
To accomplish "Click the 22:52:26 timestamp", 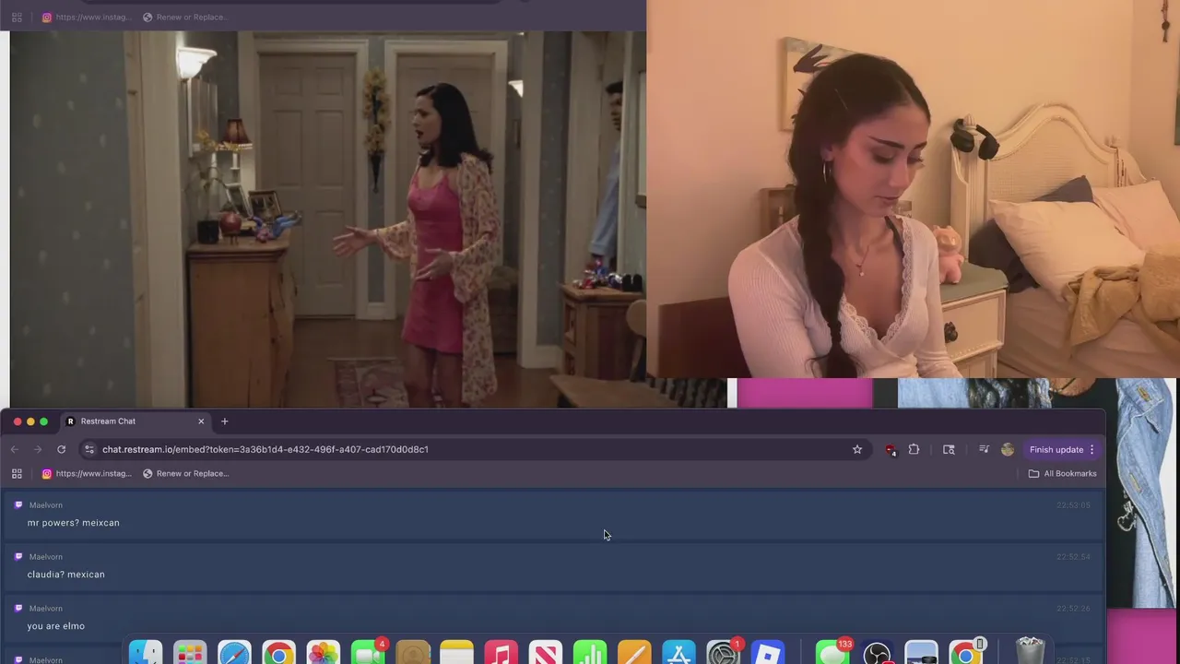I will tap(1073, 609).
